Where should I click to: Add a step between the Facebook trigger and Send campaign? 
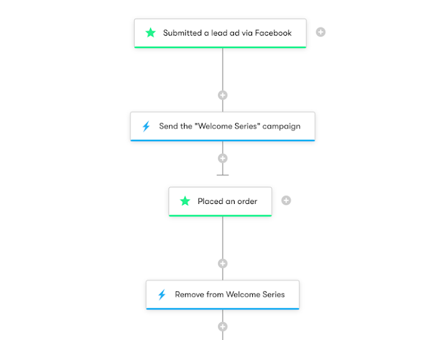(223, 95)
